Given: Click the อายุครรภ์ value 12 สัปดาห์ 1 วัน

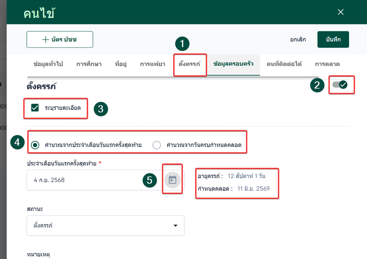Looking at the screenshot, I should pos(247,176).
